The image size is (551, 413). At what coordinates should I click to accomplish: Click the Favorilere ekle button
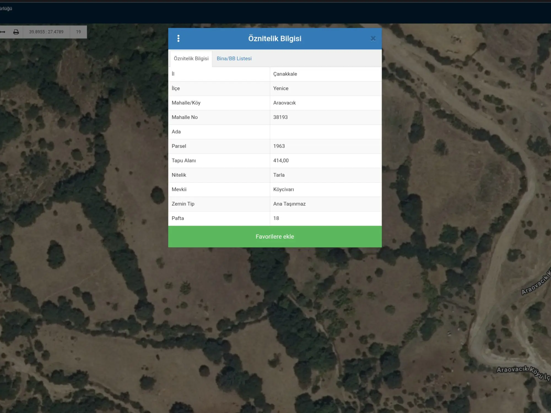275,236
